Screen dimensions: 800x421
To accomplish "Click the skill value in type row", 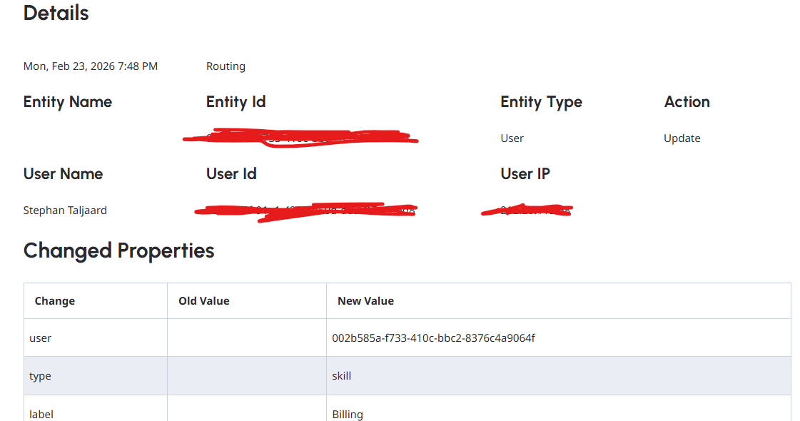I will 341,376.
